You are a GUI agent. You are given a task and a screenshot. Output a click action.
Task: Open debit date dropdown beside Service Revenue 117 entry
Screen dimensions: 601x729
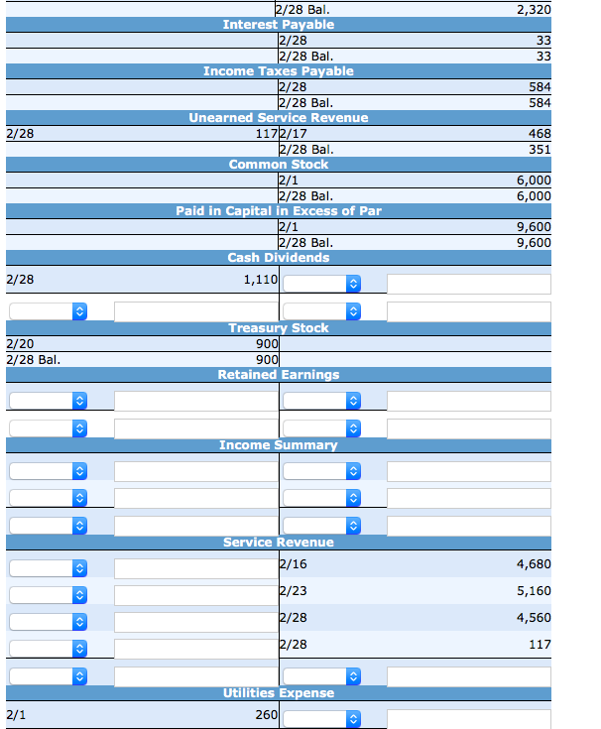tap(48, 649)
